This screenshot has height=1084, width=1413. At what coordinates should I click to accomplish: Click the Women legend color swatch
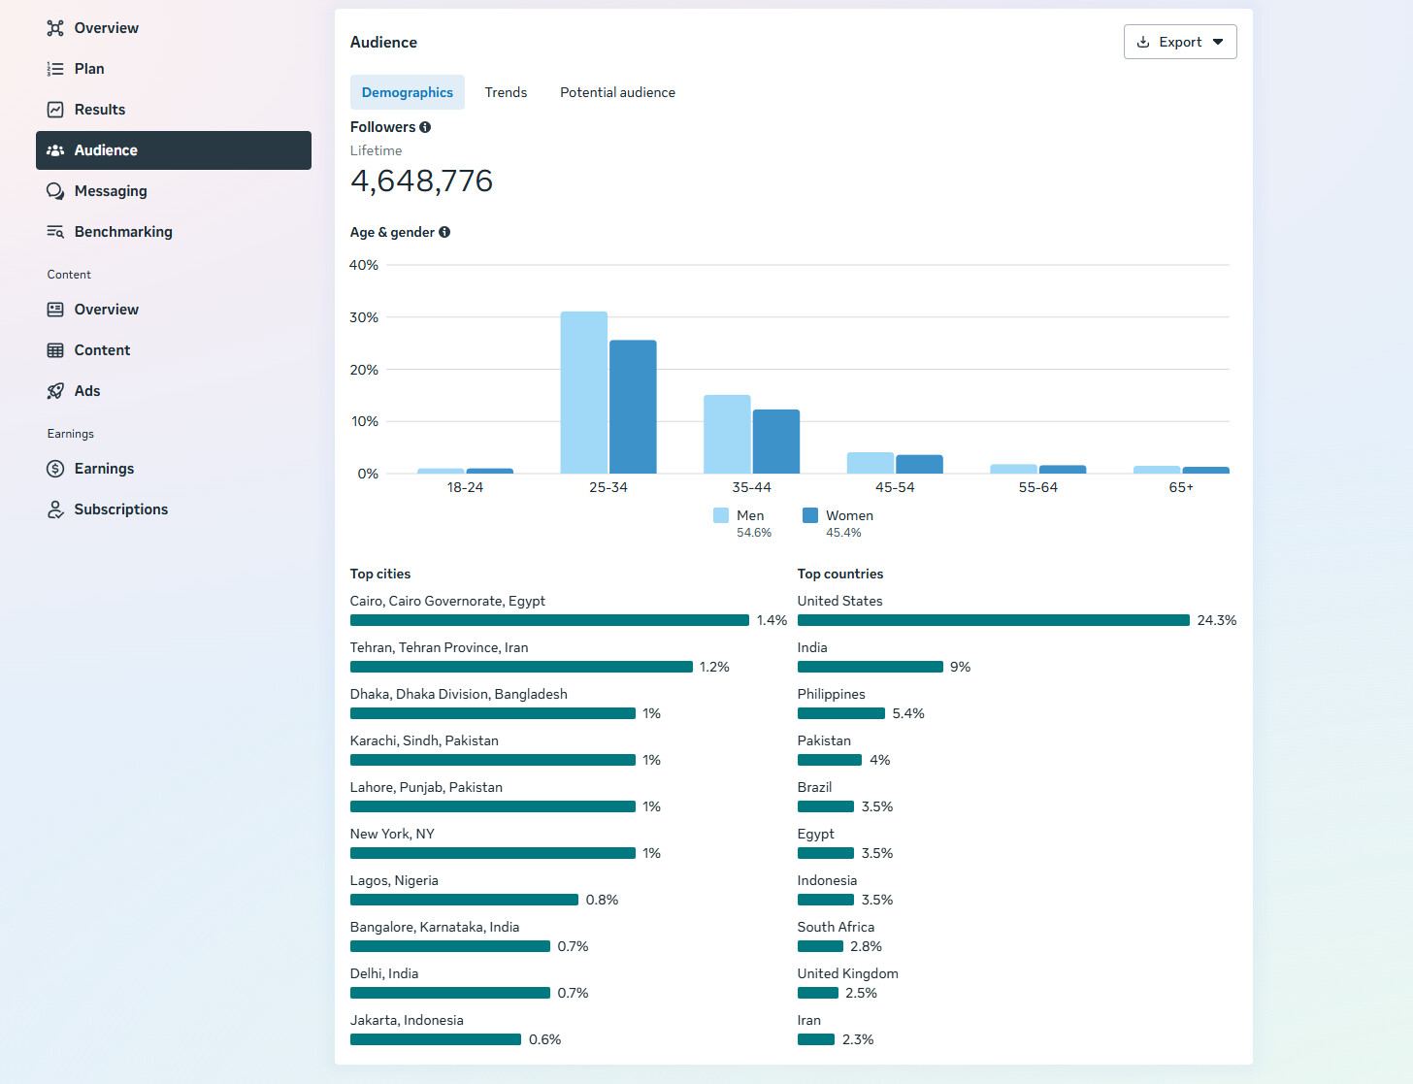pyautogui.click(x=810, y=515)
